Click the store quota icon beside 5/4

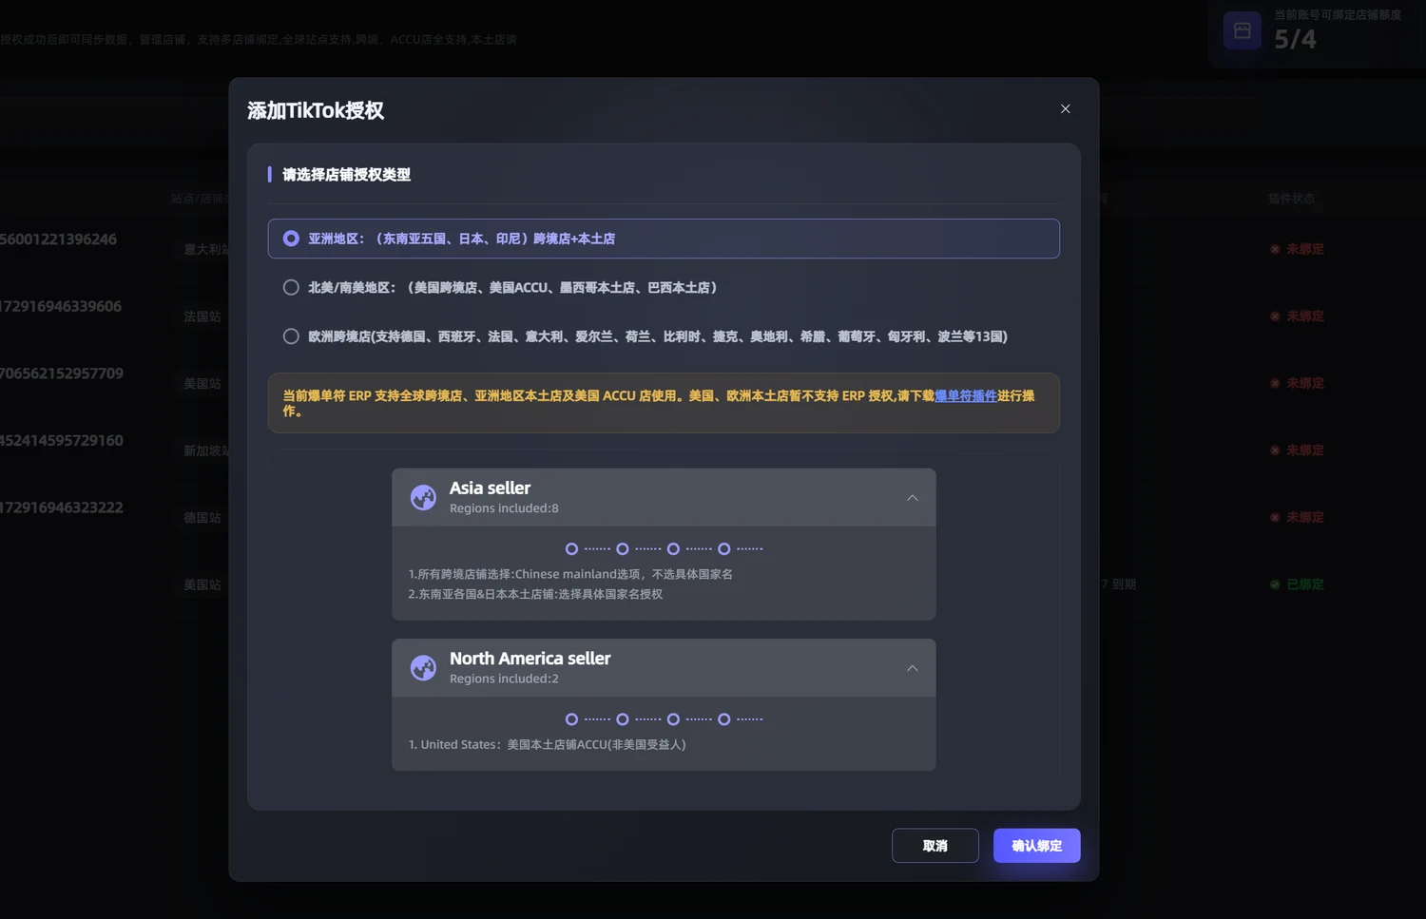(x=1242, y=30)
